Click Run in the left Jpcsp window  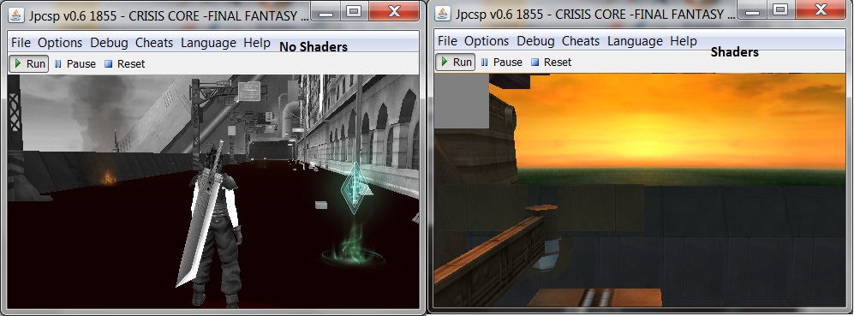click(29, 63)
